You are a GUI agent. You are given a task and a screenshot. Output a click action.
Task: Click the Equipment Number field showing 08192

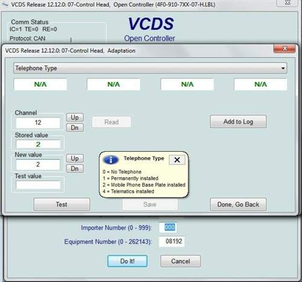(x=172, y=242)
